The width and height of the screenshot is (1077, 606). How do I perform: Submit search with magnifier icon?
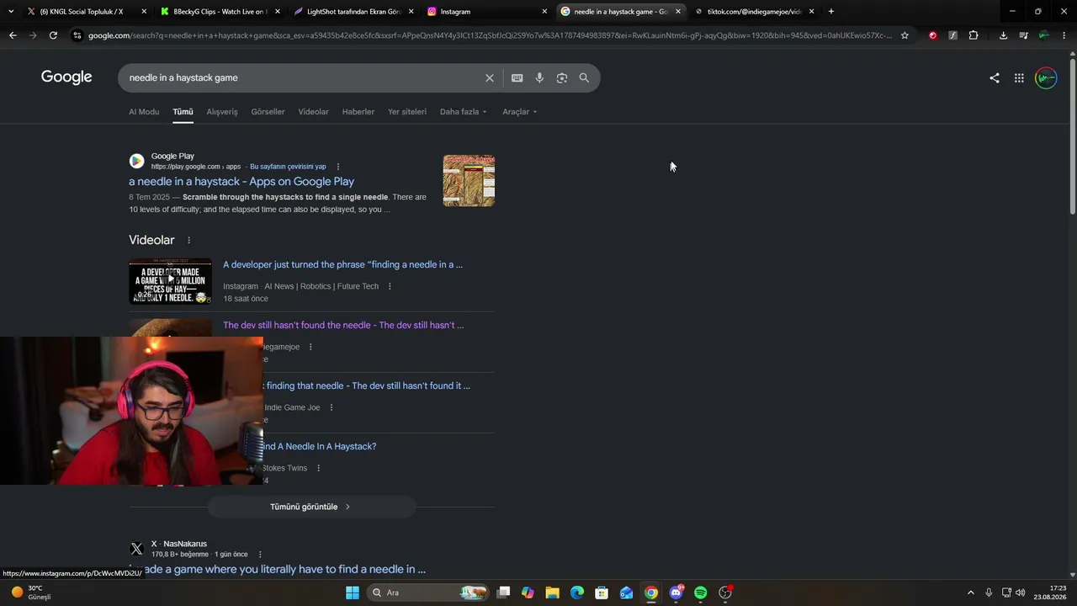[584, 78]
